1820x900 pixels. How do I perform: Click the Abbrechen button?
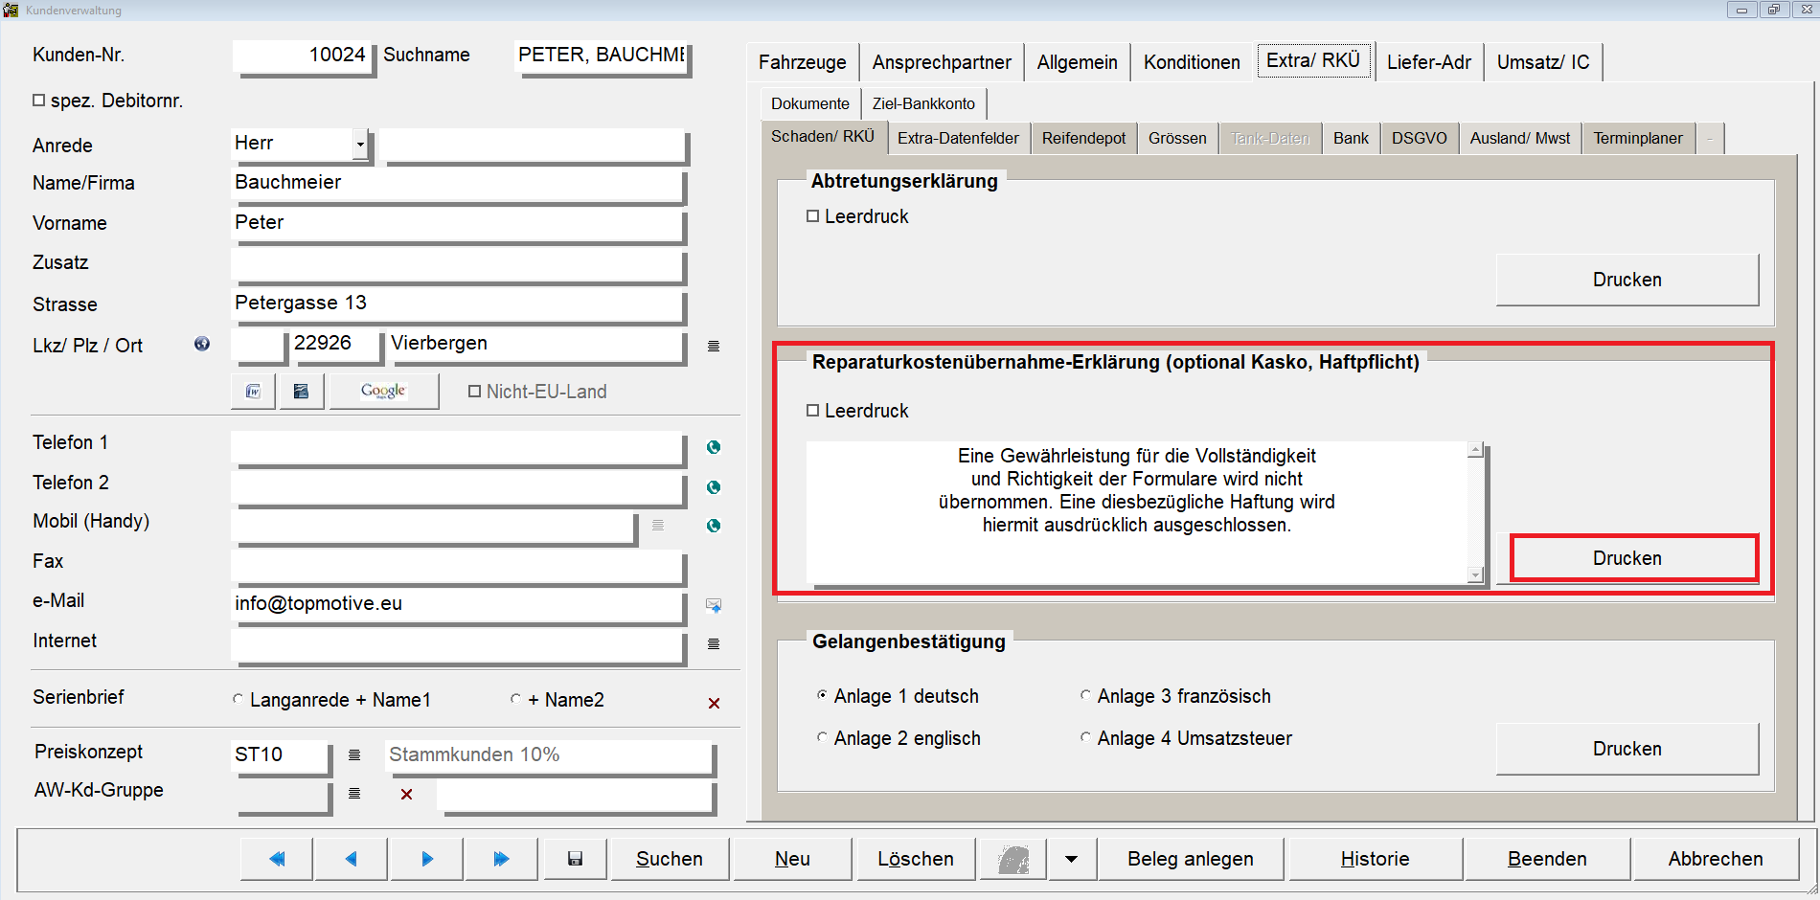tap(1716, 859)
